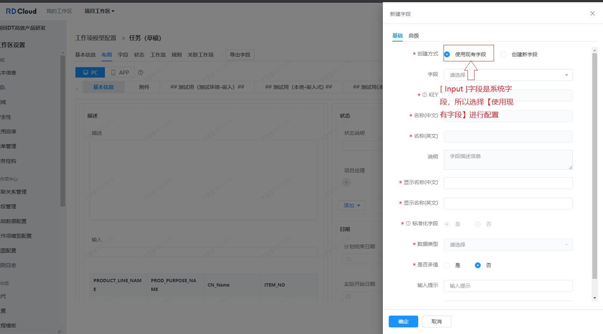Click the CN_Name column header
This screenshot has width=603, height=334.
pyautogui.click(x=232, y=285)
